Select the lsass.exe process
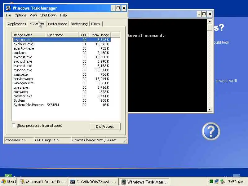The image size is (248, 186). 62,74
